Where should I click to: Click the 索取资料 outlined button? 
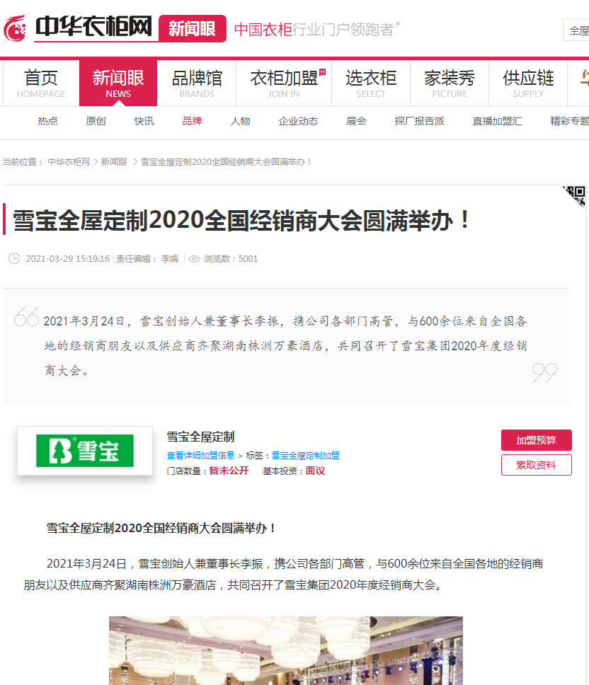[537, 465]
